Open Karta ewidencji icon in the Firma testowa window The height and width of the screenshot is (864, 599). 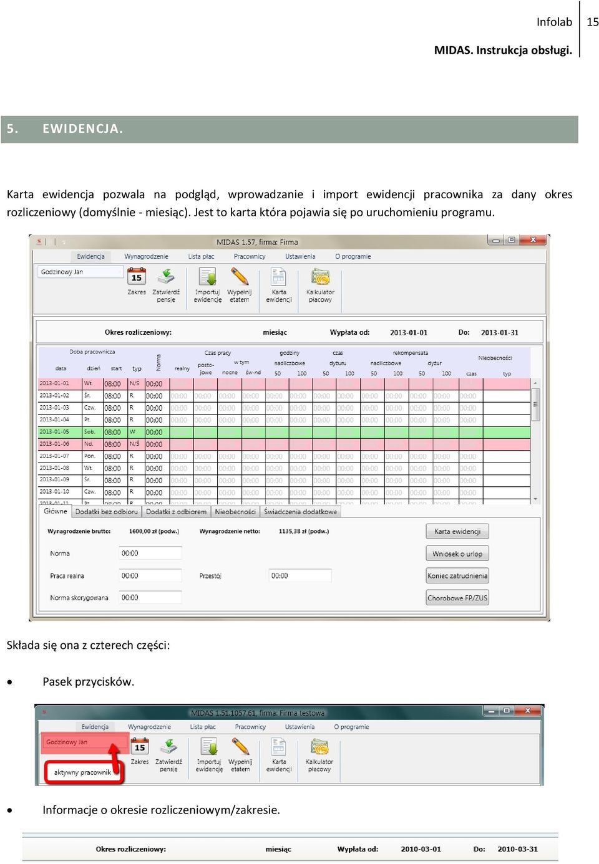[x=279, y=747]
